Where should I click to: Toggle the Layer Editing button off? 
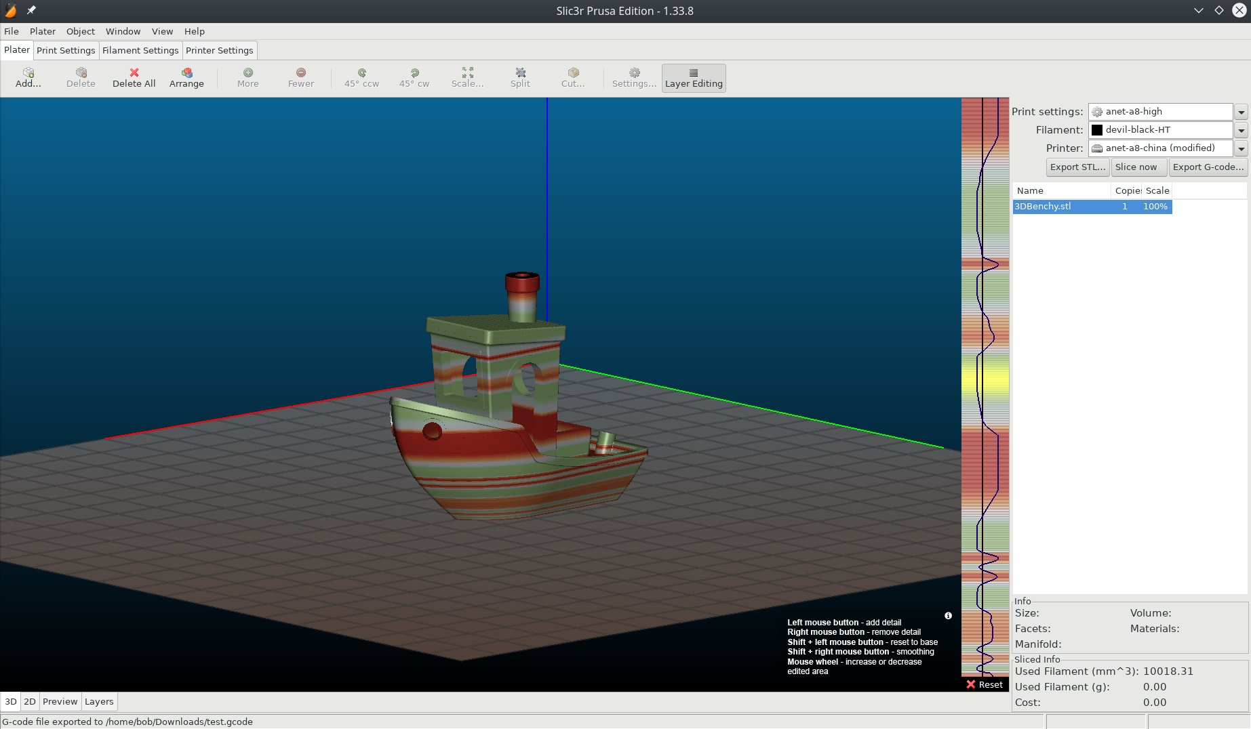point(694,78)
